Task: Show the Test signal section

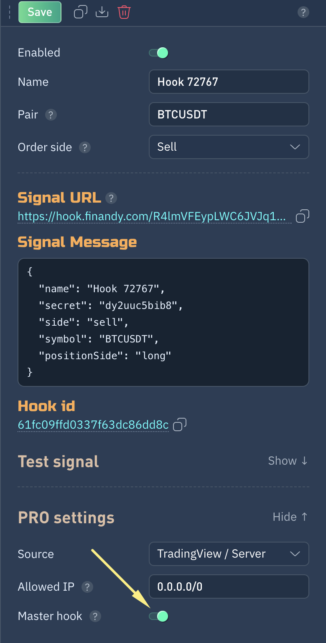Action: pos(288,461)
